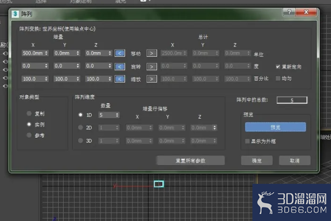Click the '增量行偏移' heading text
The height and width of the screenshot is (221, 331).
point(155,109)
